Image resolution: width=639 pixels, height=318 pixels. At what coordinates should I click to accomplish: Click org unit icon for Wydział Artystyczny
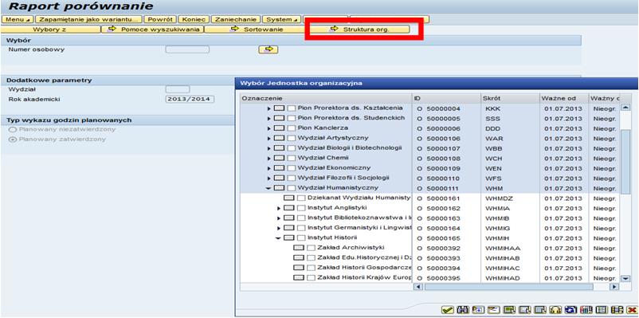click(279, 138)
